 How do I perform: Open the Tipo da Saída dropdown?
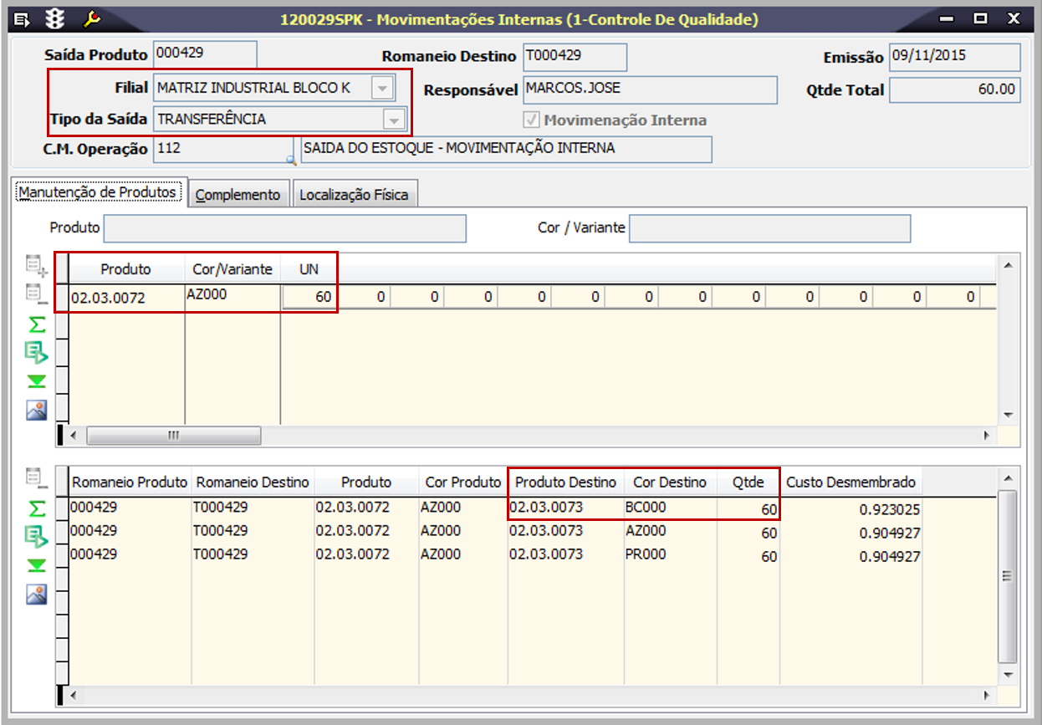[393, 120]
